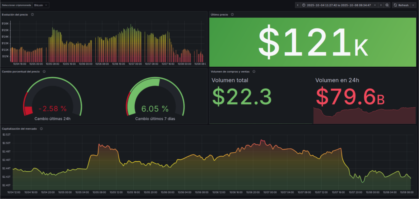This screenshot has width=419, height=199.
Task: Shift time range forward with right arrow
Action: tap(381, 5)
